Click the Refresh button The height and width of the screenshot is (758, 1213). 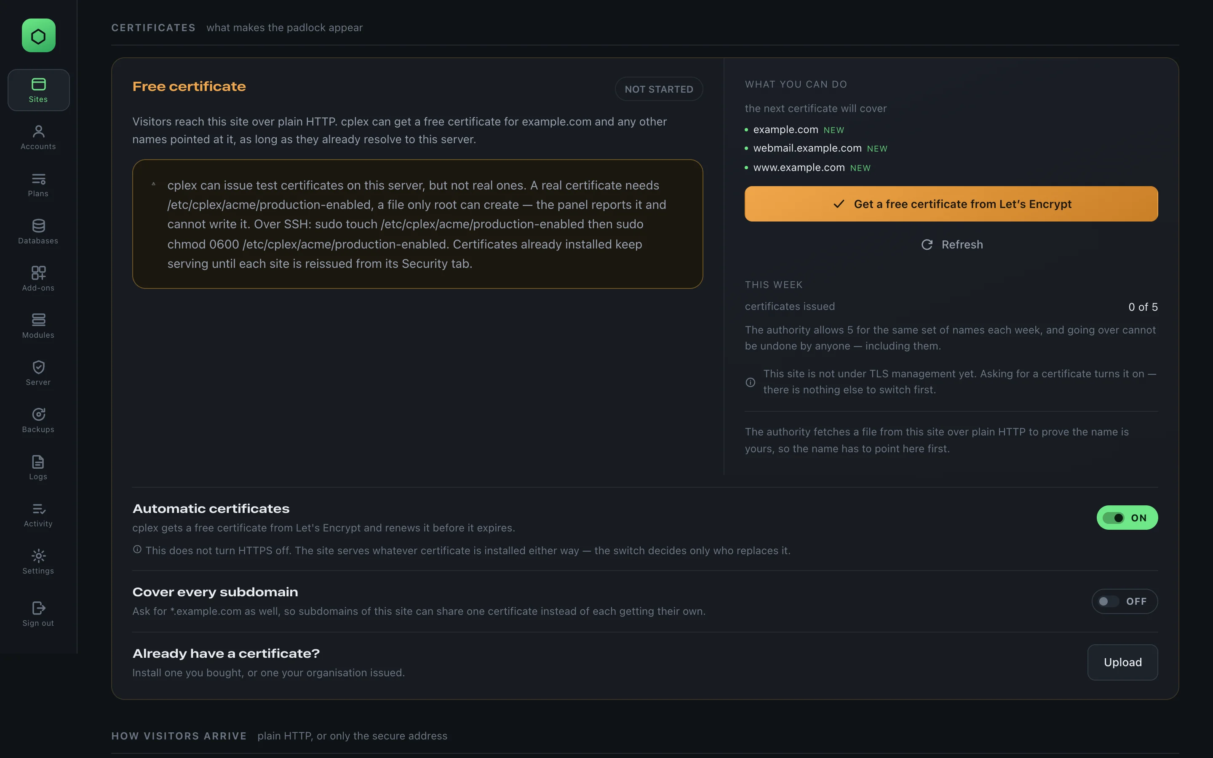click(x=951, y=245)
